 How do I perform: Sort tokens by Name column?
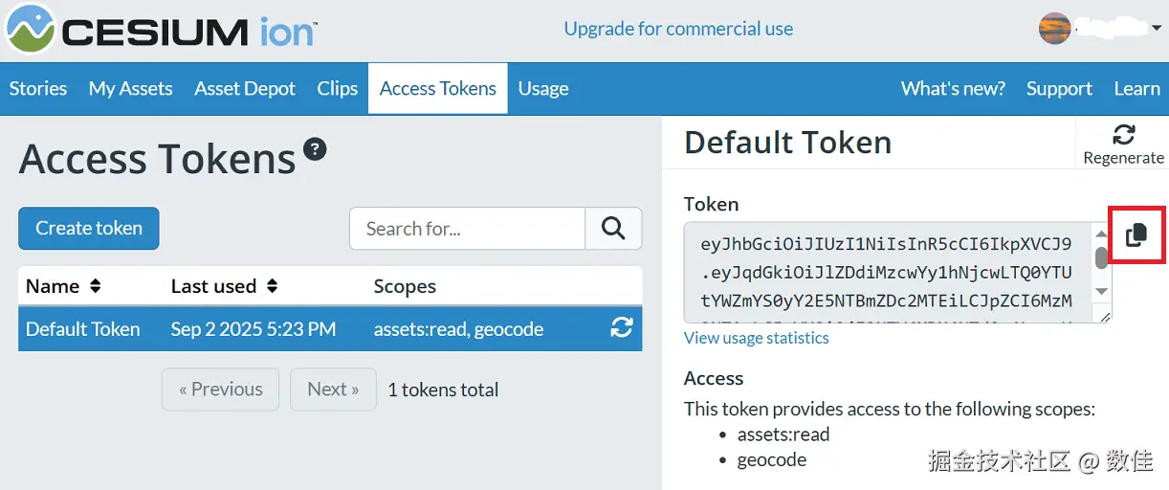tap(63, 286)
